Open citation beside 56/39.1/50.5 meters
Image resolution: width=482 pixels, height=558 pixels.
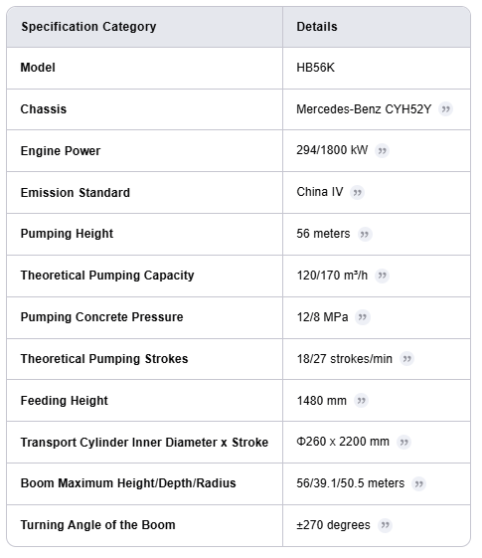[x=418, y=484]
